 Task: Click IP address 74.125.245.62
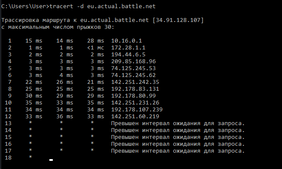pyautogui.click(x=133, y=75)
